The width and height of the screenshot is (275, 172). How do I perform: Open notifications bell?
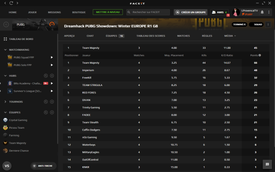coord(262,12)
